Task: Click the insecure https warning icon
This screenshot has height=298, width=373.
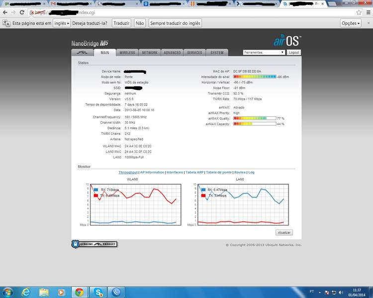Action: 32,12
